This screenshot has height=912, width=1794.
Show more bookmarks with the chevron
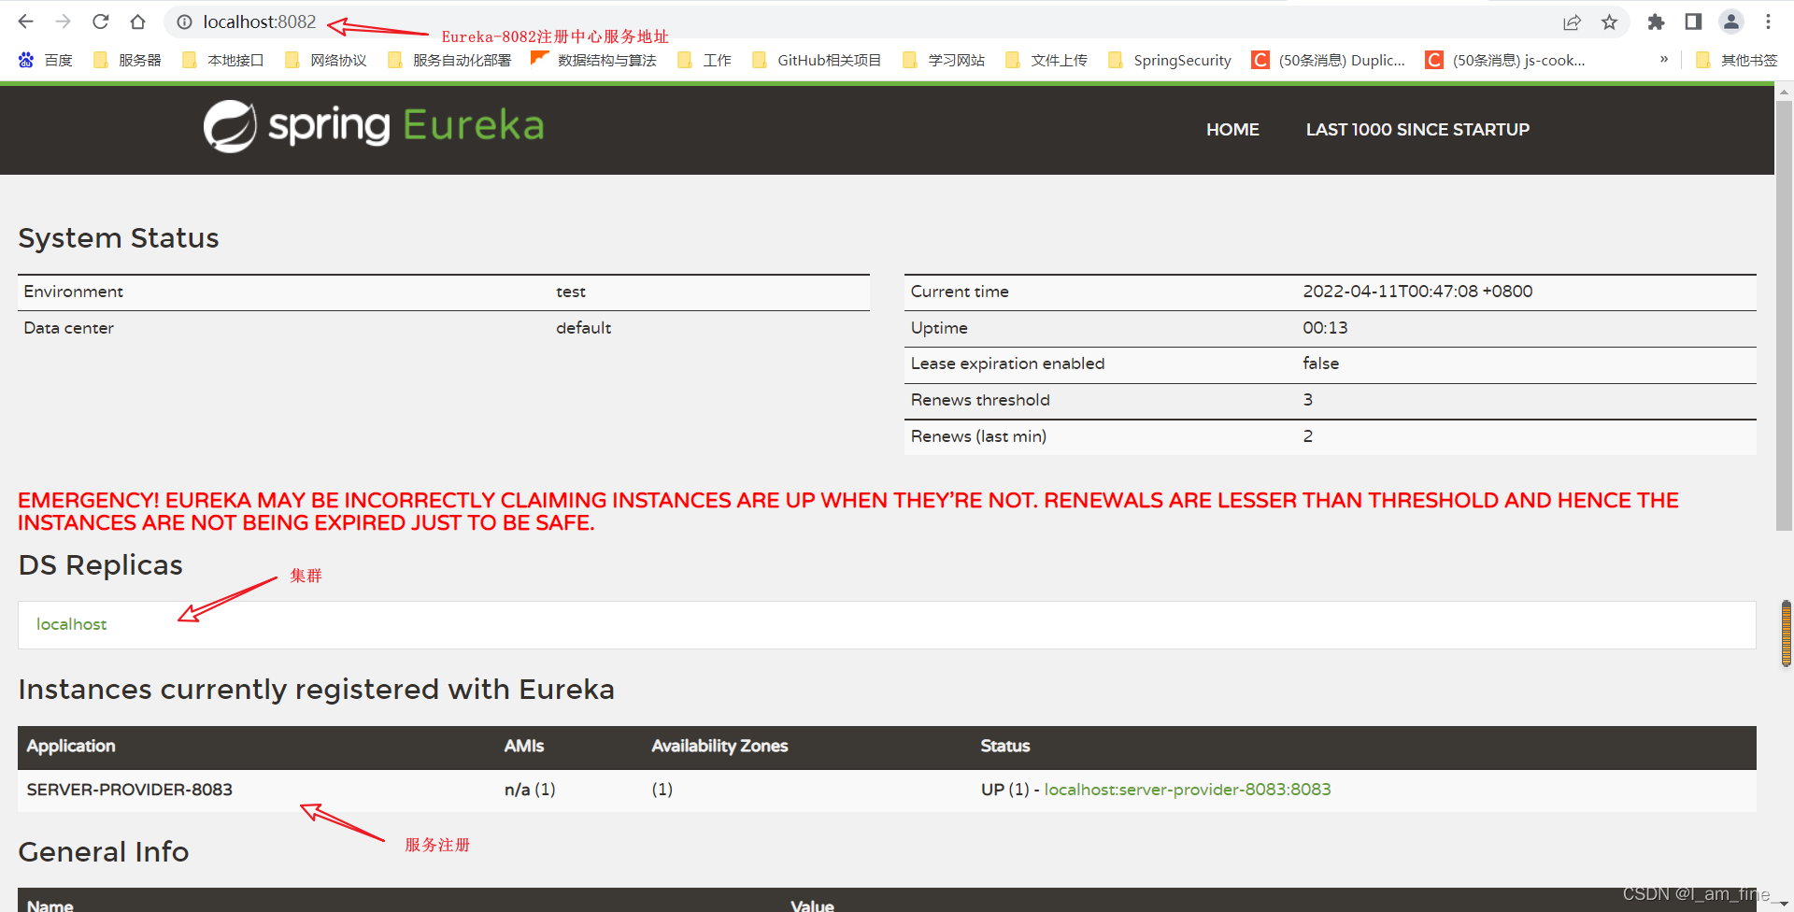point(1664,59)
